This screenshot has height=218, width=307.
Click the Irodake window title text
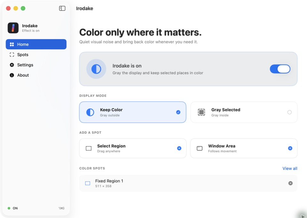click(x=84, y=8)
